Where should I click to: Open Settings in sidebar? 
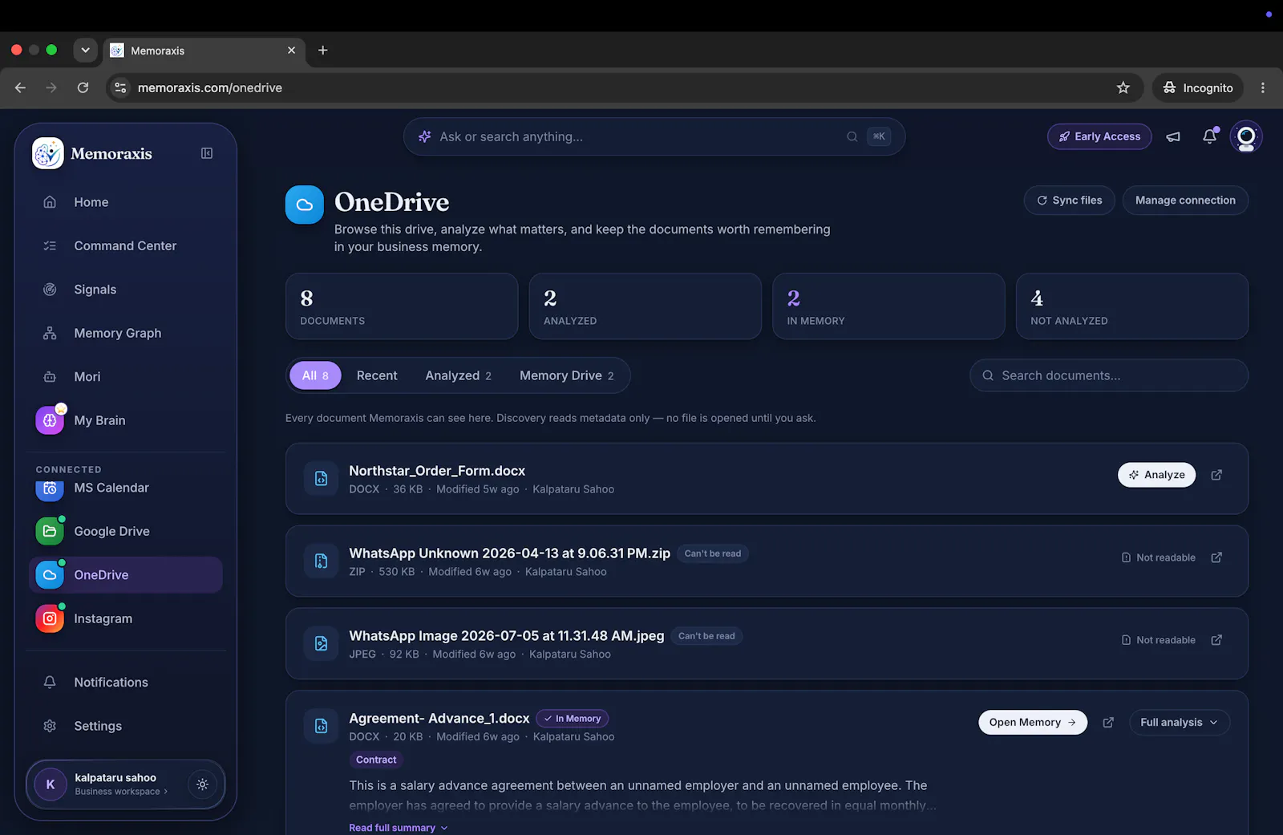click(x=125, y=726)
